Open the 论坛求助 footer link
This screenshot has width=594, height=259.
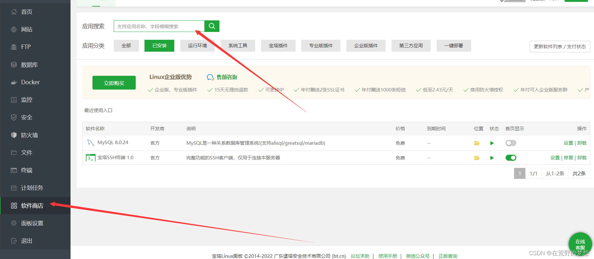click(x=360, y=256)
